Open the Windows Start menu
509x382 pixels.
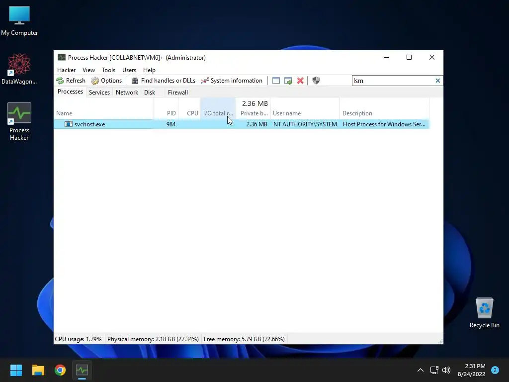(16, 370)
